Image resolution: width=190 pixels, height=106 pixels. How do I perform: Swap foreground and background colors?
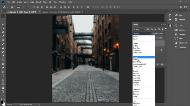[x=4, y=99]
